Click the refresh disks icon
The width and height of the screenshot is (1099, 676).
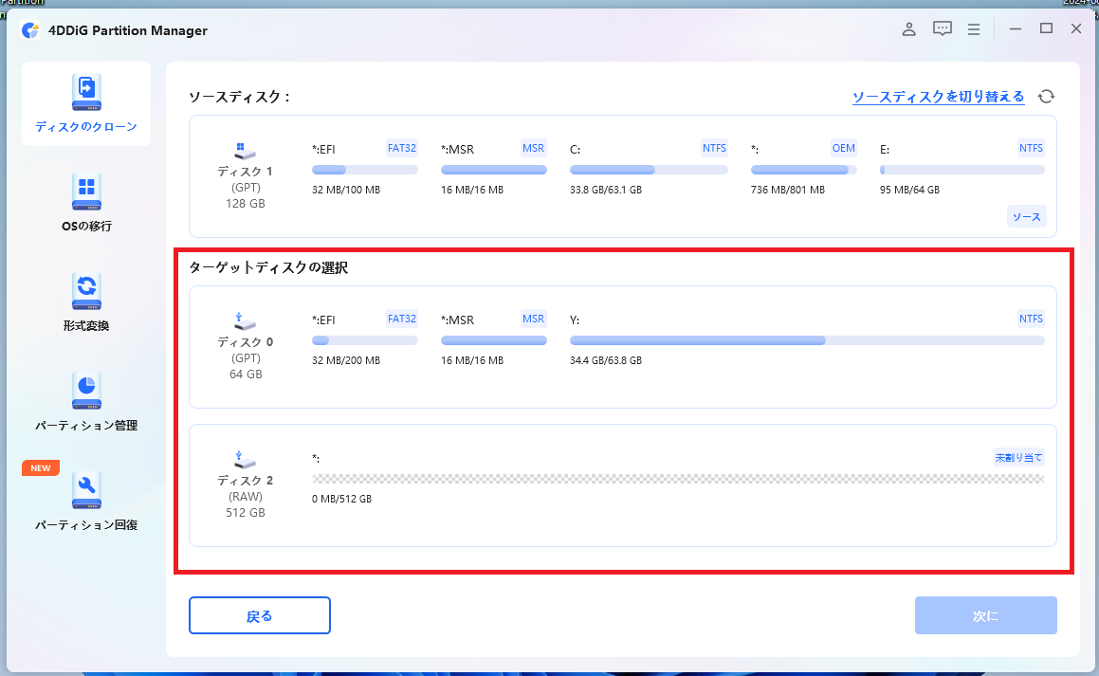[1046, 97]
